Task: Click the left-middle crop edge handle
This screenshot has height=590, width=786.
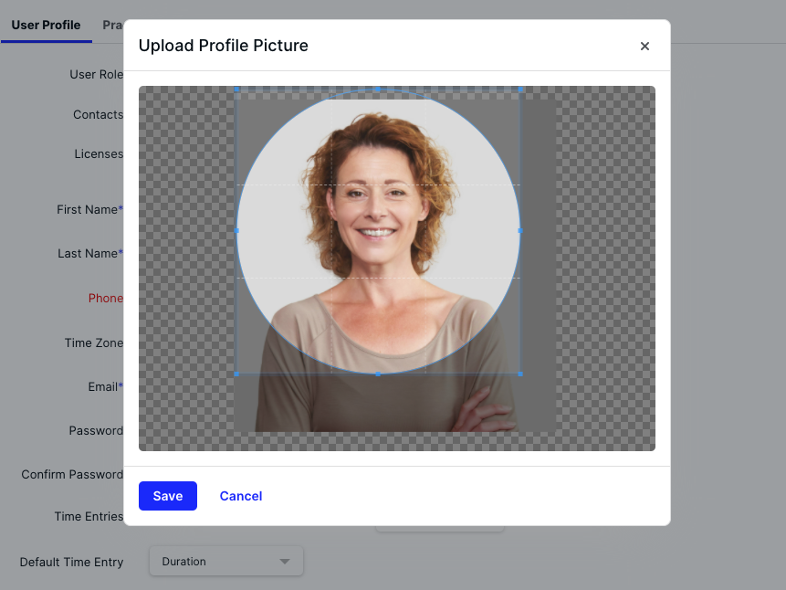Action: click(237, 231)
